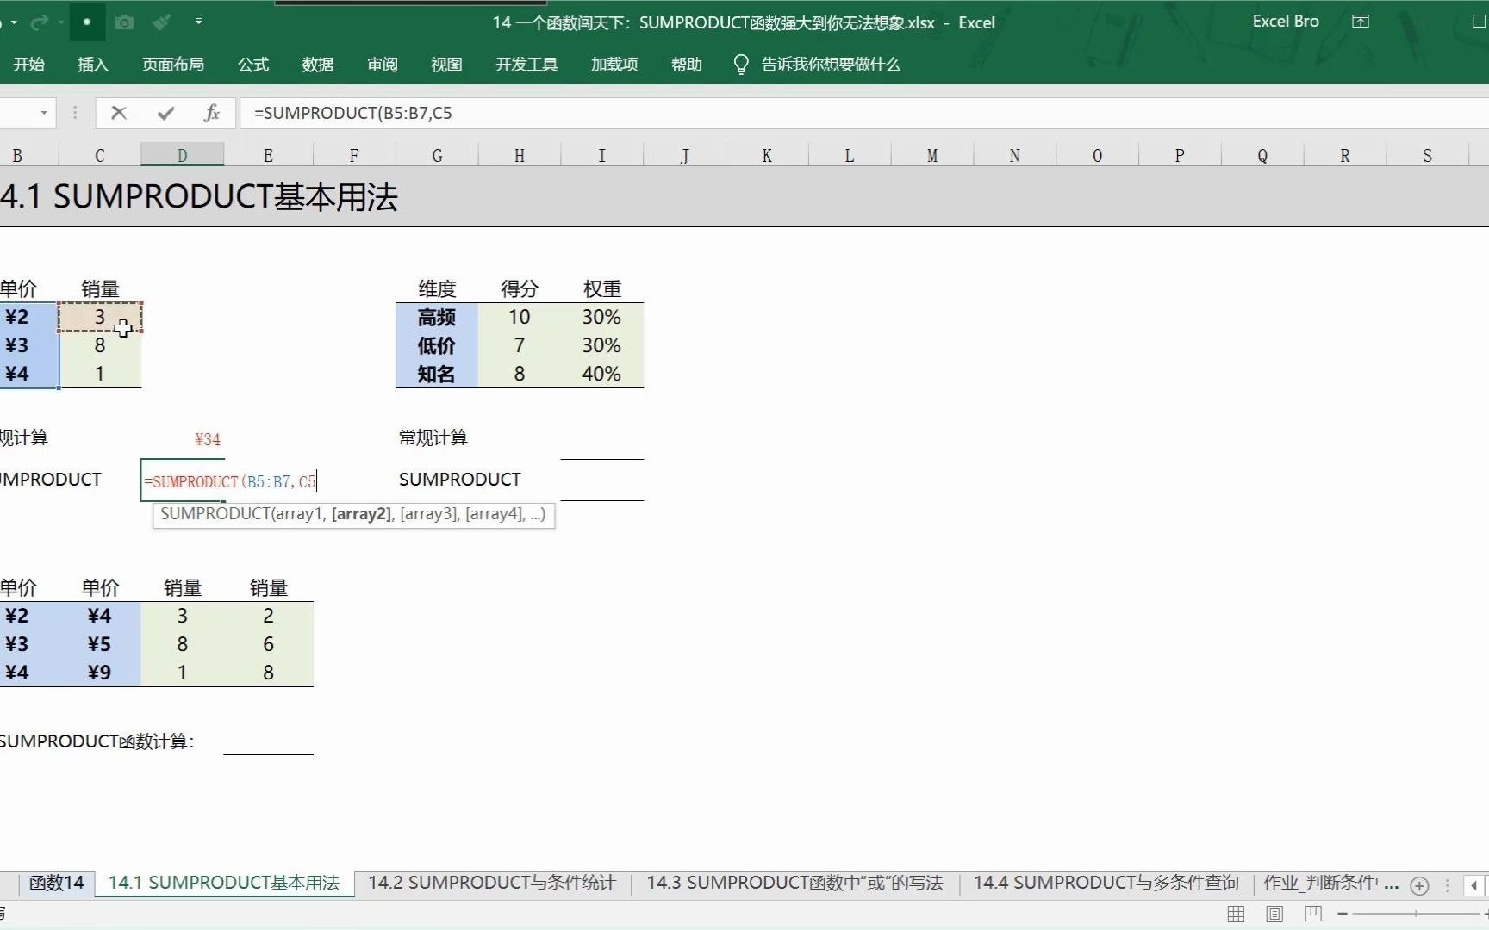Switch to the 作业_判断条件 sheet tab

1321,883
